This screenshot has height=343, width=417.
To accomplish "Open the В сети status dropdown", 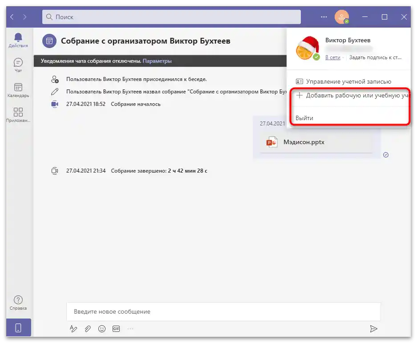I will (x=334, y=57).
